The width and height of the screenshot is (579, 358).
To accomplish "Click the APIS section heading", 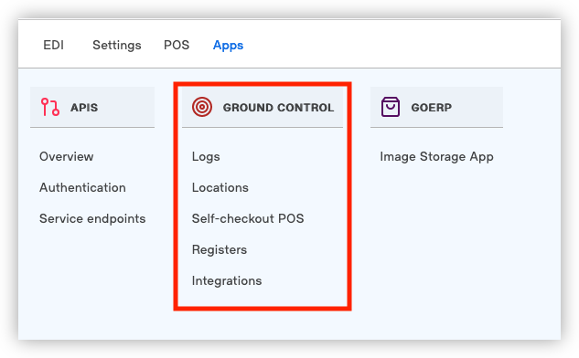I will click(x=84, y=107).
